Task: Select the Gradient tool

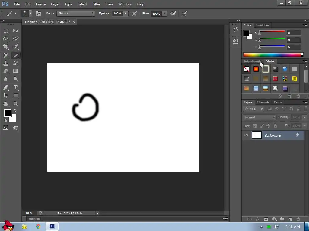Action: 16,71
